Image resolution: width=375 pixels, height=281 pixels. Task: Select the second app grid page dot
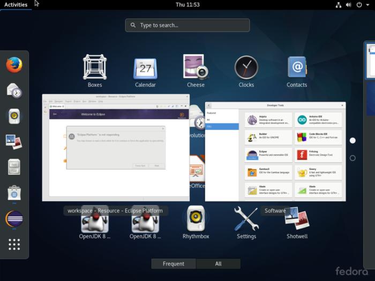[352, 158]
